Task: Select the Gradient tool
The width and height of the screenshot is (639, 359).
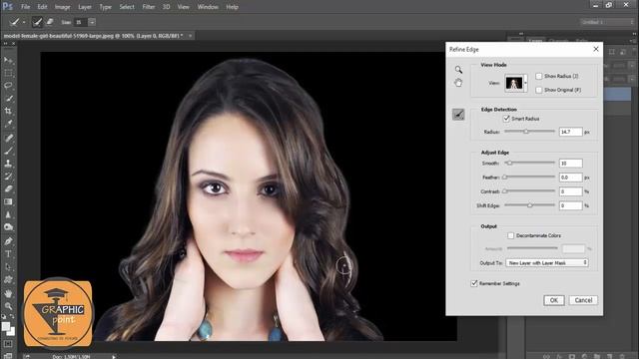Action: [8, 201]
